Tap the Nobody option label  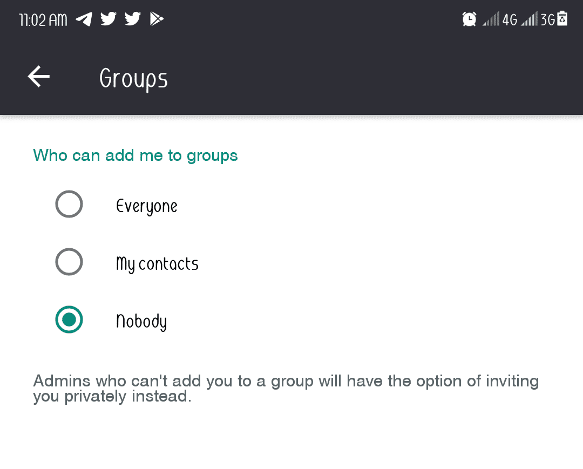[x=141, y=322]
